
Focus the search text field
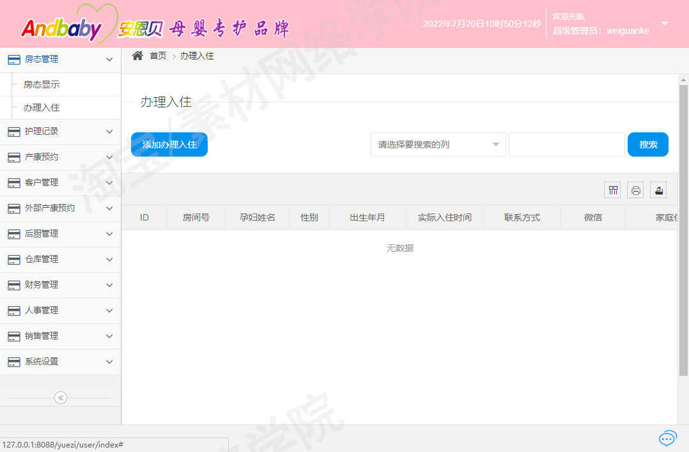566,144
